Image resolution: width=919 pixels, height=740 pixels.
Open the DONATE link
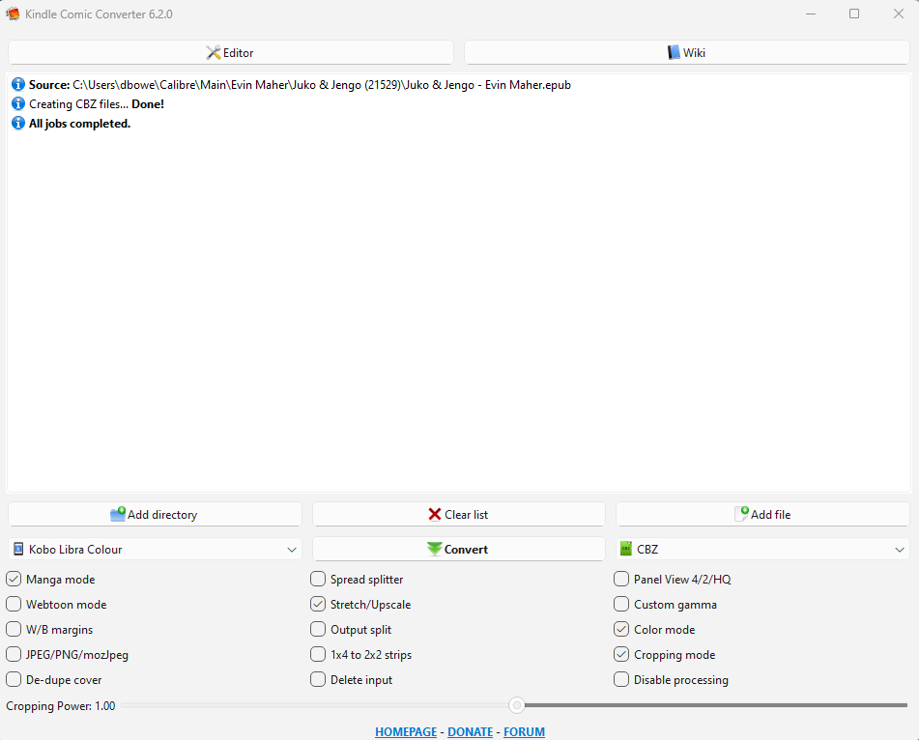(470, 732)
